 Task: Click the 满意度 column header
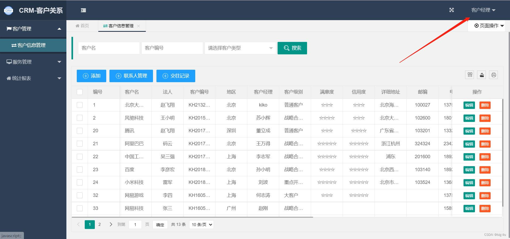point(327,92)
